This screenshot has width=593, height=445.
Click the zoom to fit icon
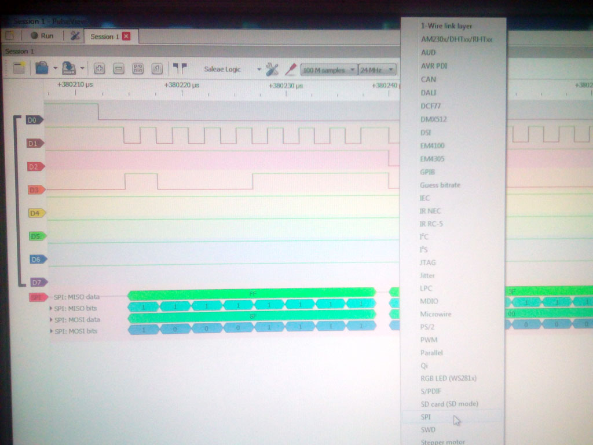point(138,69)
